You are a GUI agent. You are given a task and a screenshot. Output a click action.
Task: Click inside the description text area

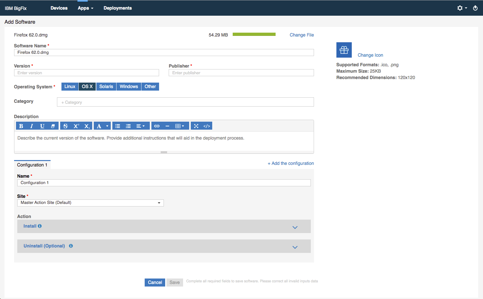click(164, 141)
